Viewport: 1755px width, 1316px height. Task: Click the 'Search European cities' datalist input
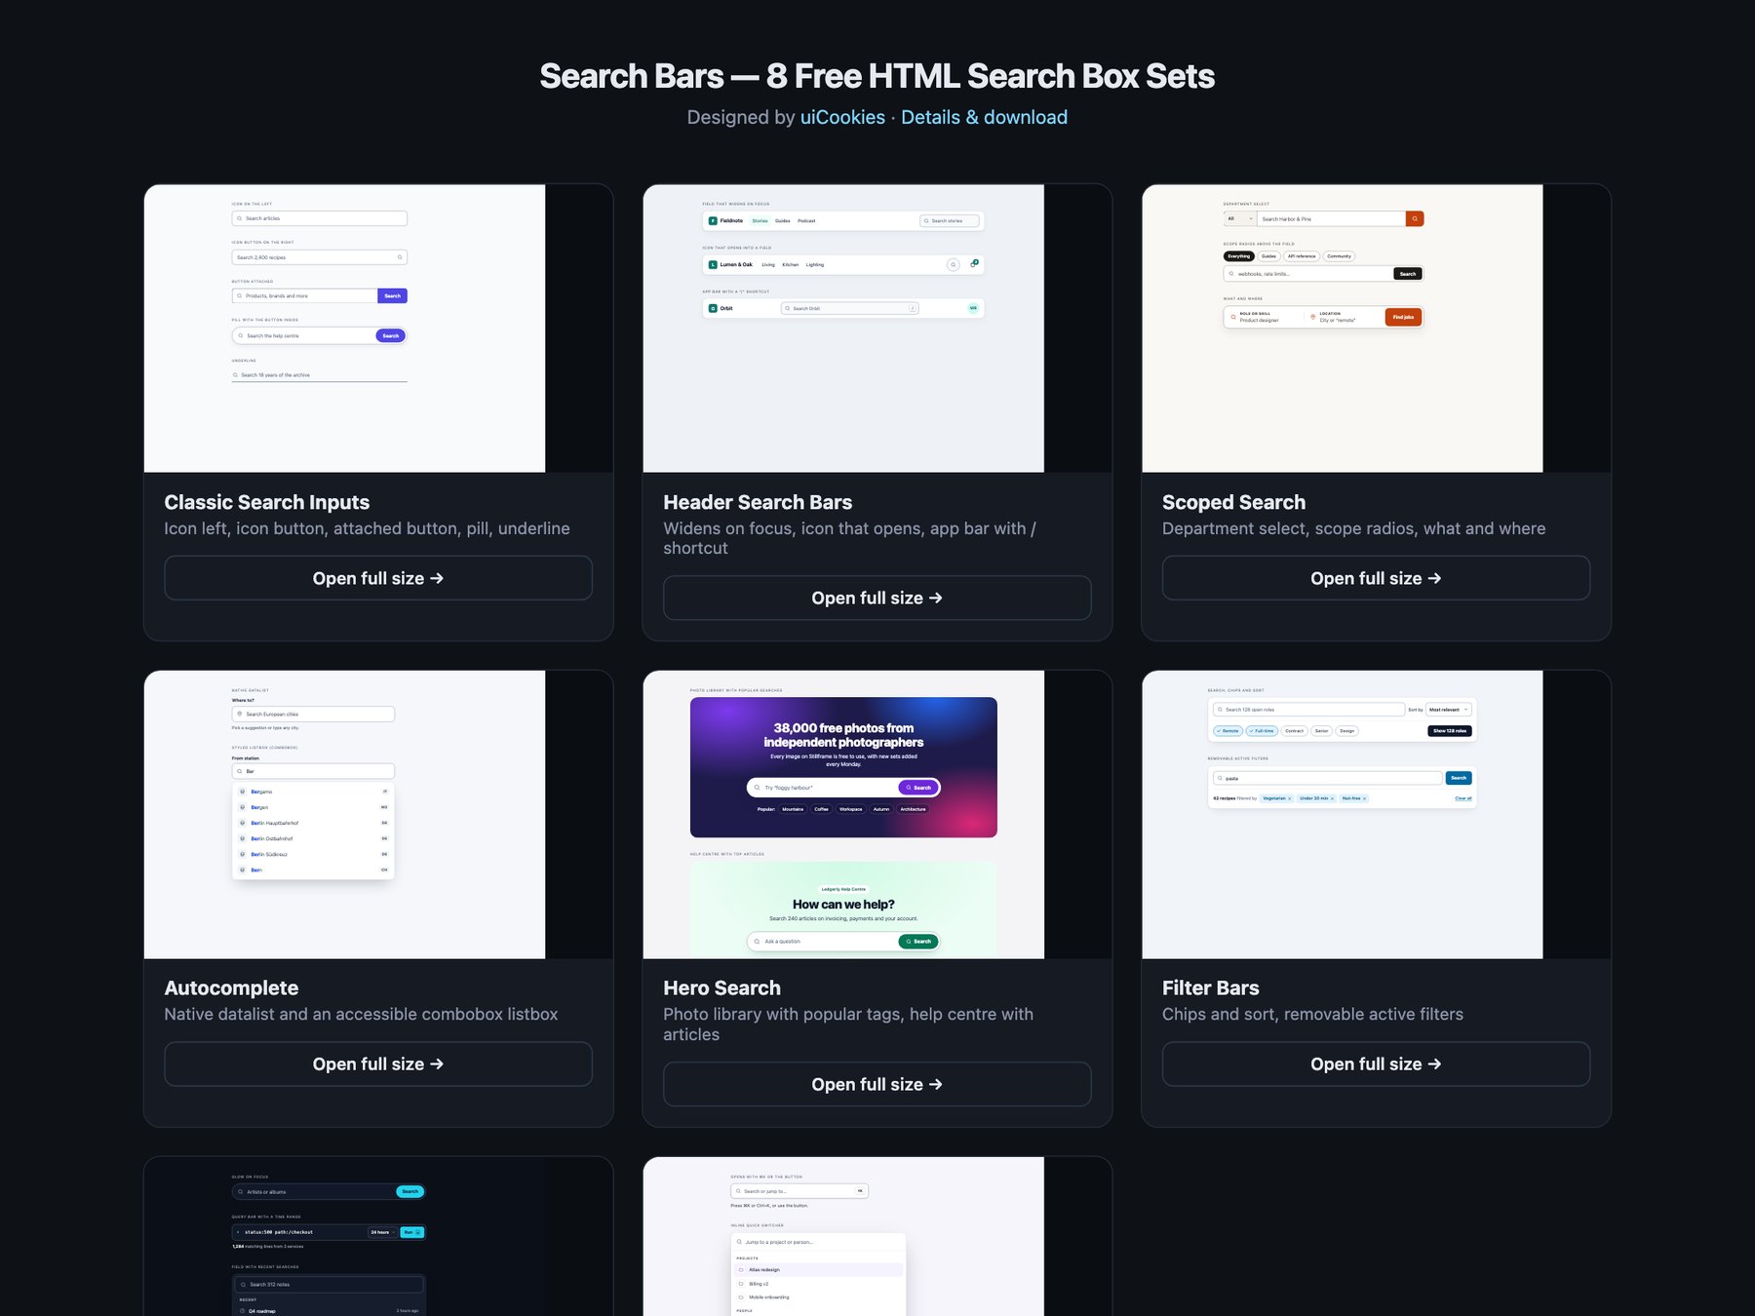click(x=313, y=715)
